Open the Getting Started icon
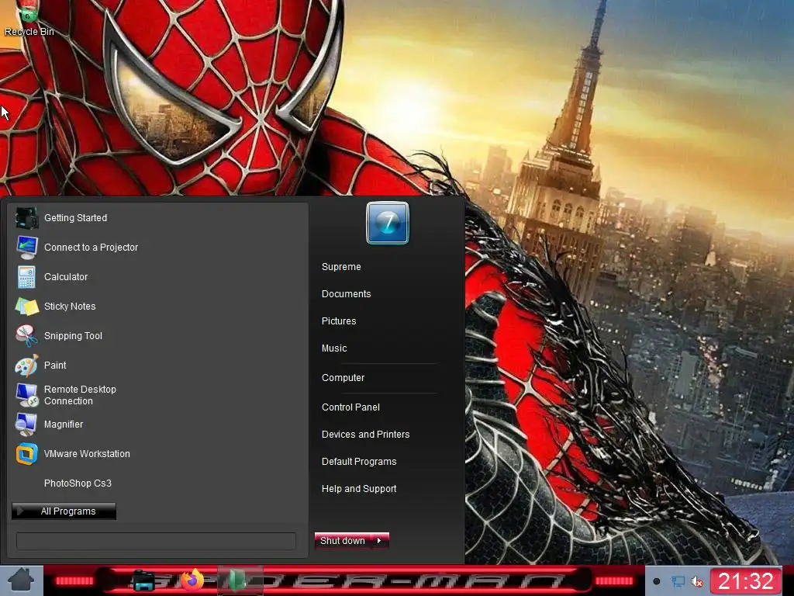 tap(26, 218)
